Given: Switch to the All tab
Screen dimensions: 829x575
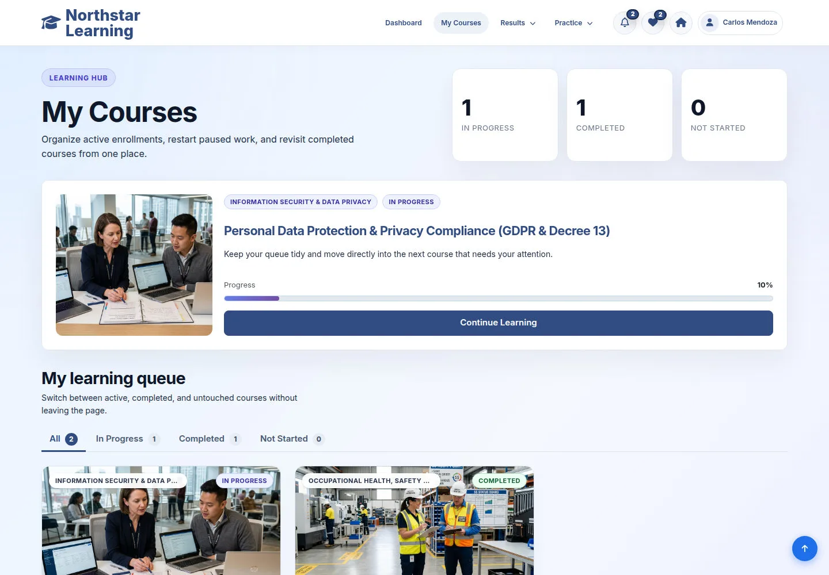Looking at the screenshot, I should [x=63, y=439].
